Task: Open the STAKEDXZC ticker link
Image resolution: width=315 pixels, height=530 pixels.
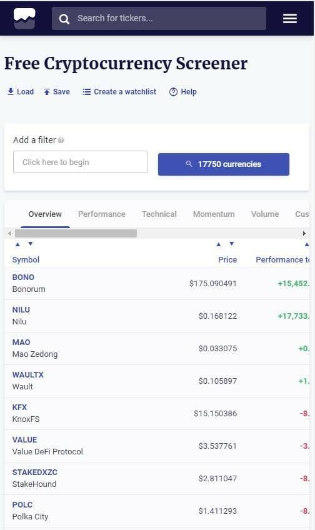Action: click(35, 472)
